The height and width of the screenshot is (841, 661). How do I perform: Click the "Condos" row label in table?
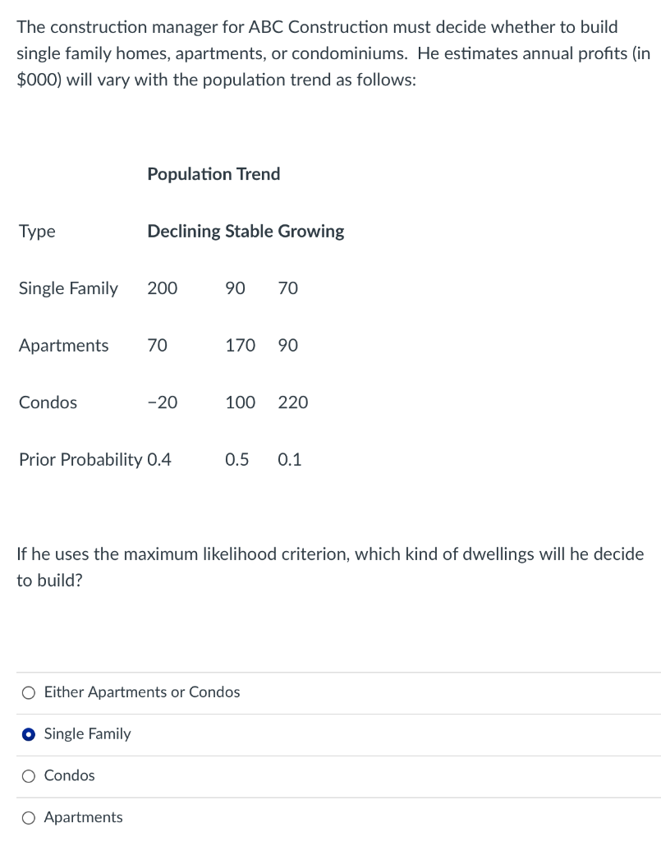coord(48,402)
